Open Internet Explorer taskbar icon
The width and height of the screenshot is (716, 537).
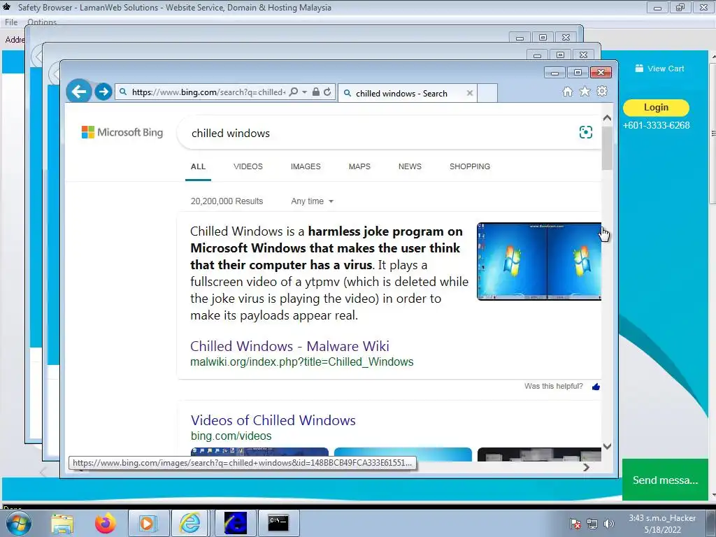[189, 523]
